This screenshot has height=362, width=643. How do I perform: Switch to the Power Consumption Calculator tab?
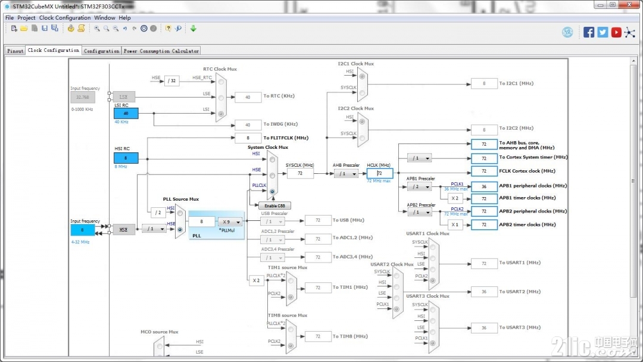(x=161, y=51)
